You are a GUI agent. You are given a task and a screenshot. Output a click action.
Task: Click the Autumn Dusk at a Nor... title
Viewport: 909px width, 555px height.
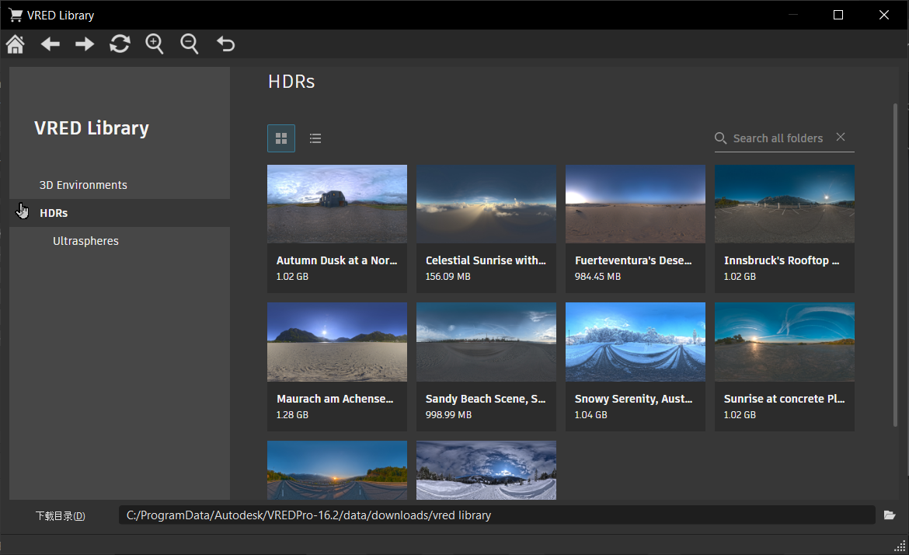coord(337,260)
